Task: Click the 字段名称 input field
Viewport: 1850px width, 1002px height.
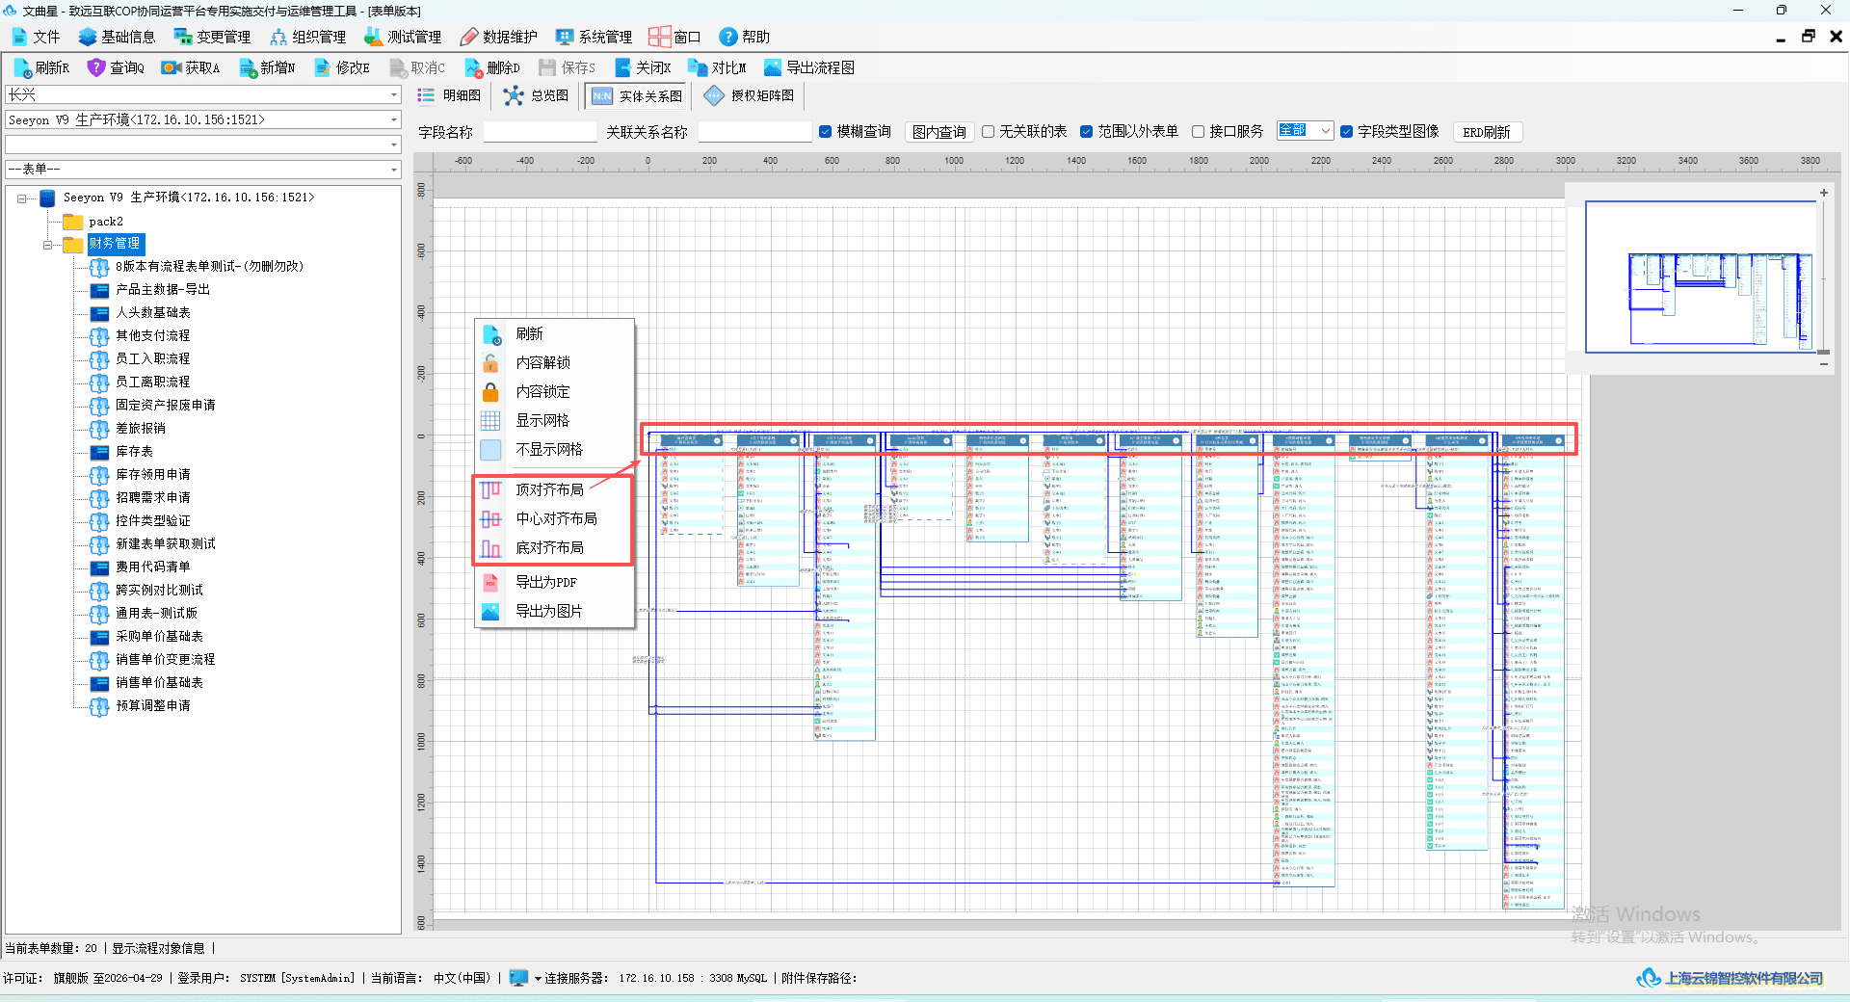Action: 541,132
